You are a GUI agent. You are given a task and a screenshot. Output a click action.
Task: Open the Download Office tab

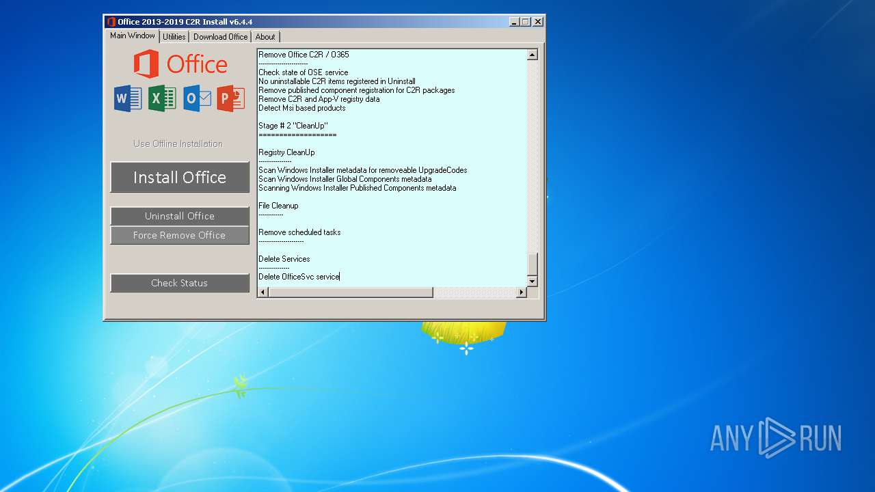(220, 37)
